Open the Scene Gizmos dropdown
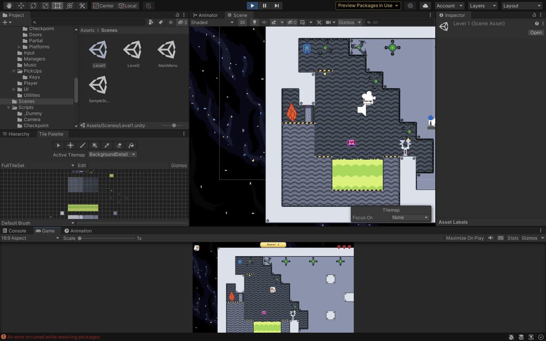Screen dimensions: 546x341 (x=349, y=22)
